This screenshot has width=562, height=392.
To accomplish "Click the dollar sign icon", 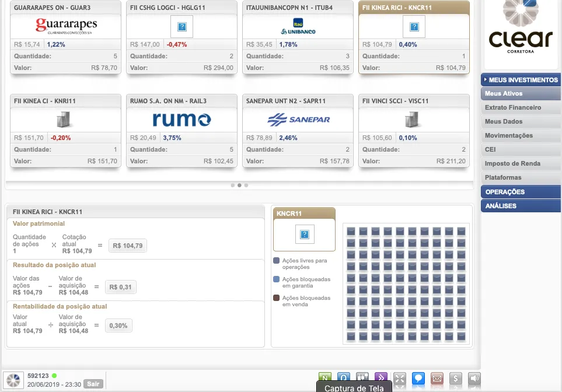I will pyautogui.click(x=456, y=378).
